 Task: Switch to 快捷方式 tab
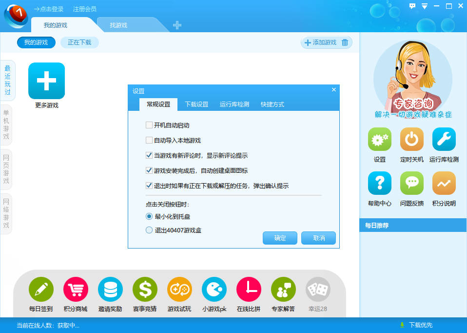point(272,104)
